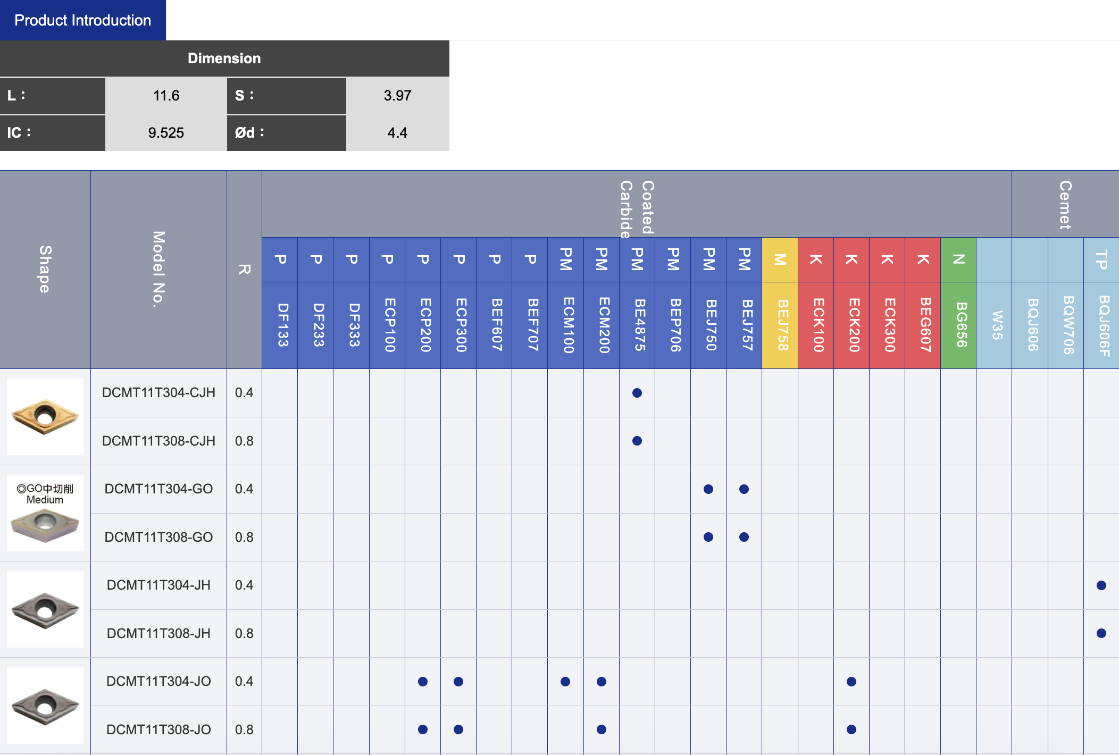1119x755 pixels.
Task: Click the Coated Carbide group header
Action: (637, 204)
